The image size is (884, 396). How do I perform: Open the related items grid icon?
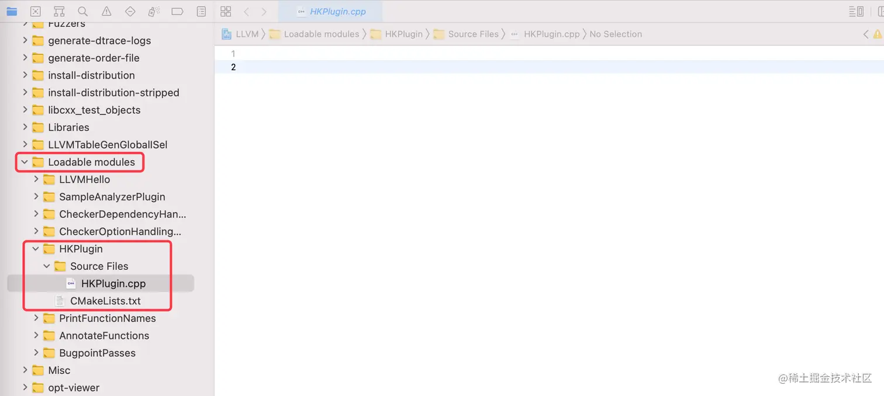click(226, 11)
